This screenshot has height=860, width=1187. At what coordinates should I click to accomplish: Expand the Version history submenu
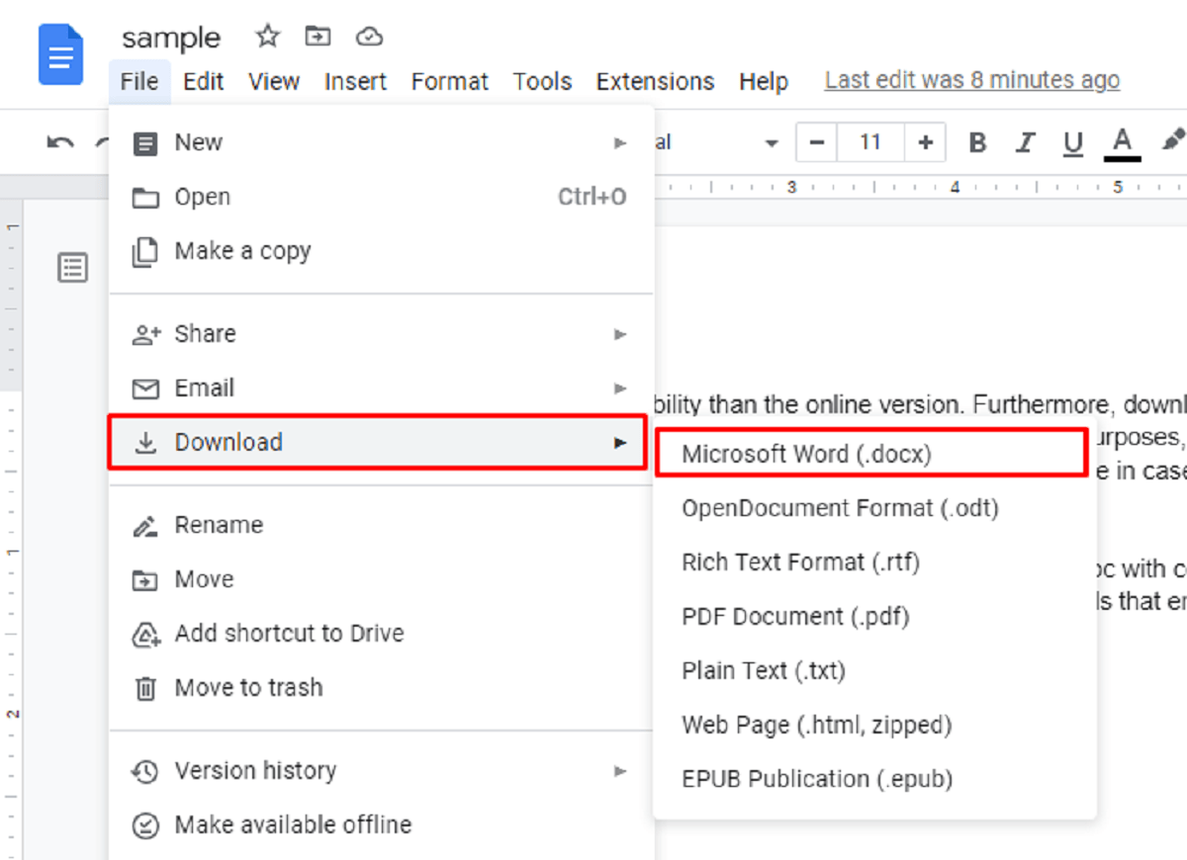pos(620,771)
